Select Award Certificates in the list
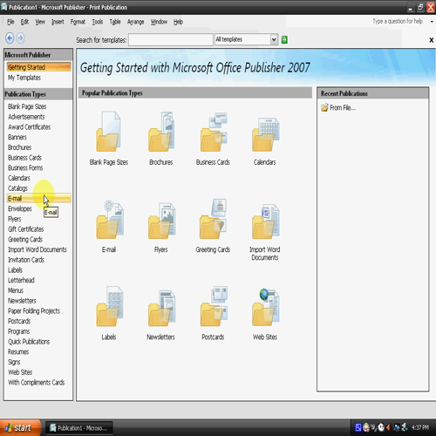The width and height of the screenshot is (436, 436). coord(29,127)
